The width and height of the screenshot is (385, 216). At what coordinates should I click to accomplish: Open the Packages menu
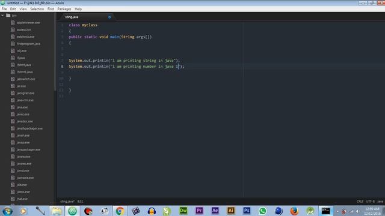tap(64, 9)
